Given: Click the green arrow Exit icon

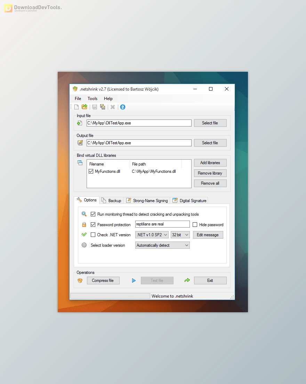Looking at the screenshot, I should (187, 280).
